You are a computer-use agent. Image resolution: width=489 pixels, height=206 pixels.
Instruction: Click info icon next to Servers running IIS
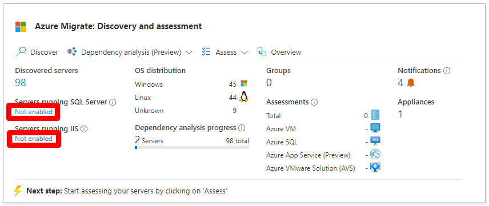(84, 129)
